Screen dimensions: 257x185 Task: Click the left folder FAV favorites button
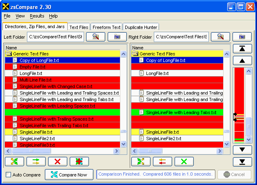click(117, 37)
